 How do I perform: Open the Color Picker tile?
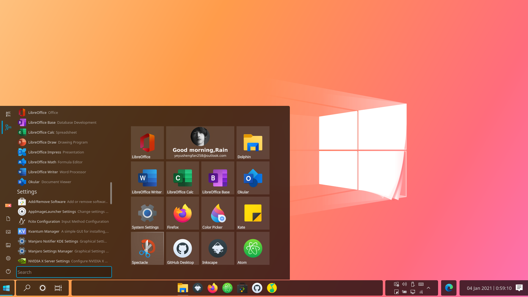(x=218, y=213)
